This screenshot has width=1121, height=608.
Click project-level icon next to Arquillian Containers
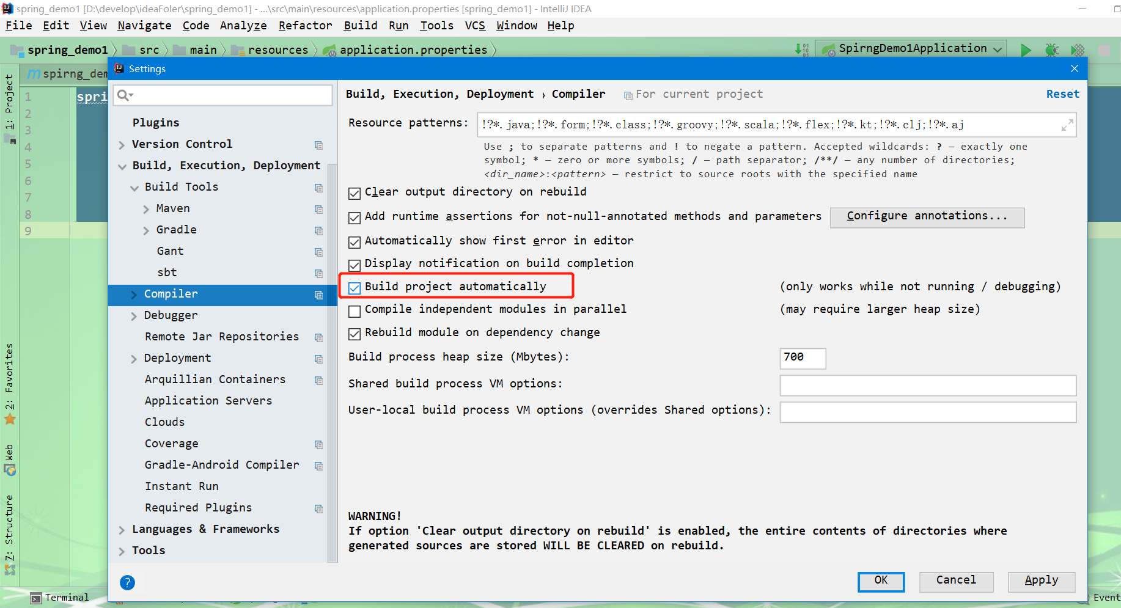point(318,380)
